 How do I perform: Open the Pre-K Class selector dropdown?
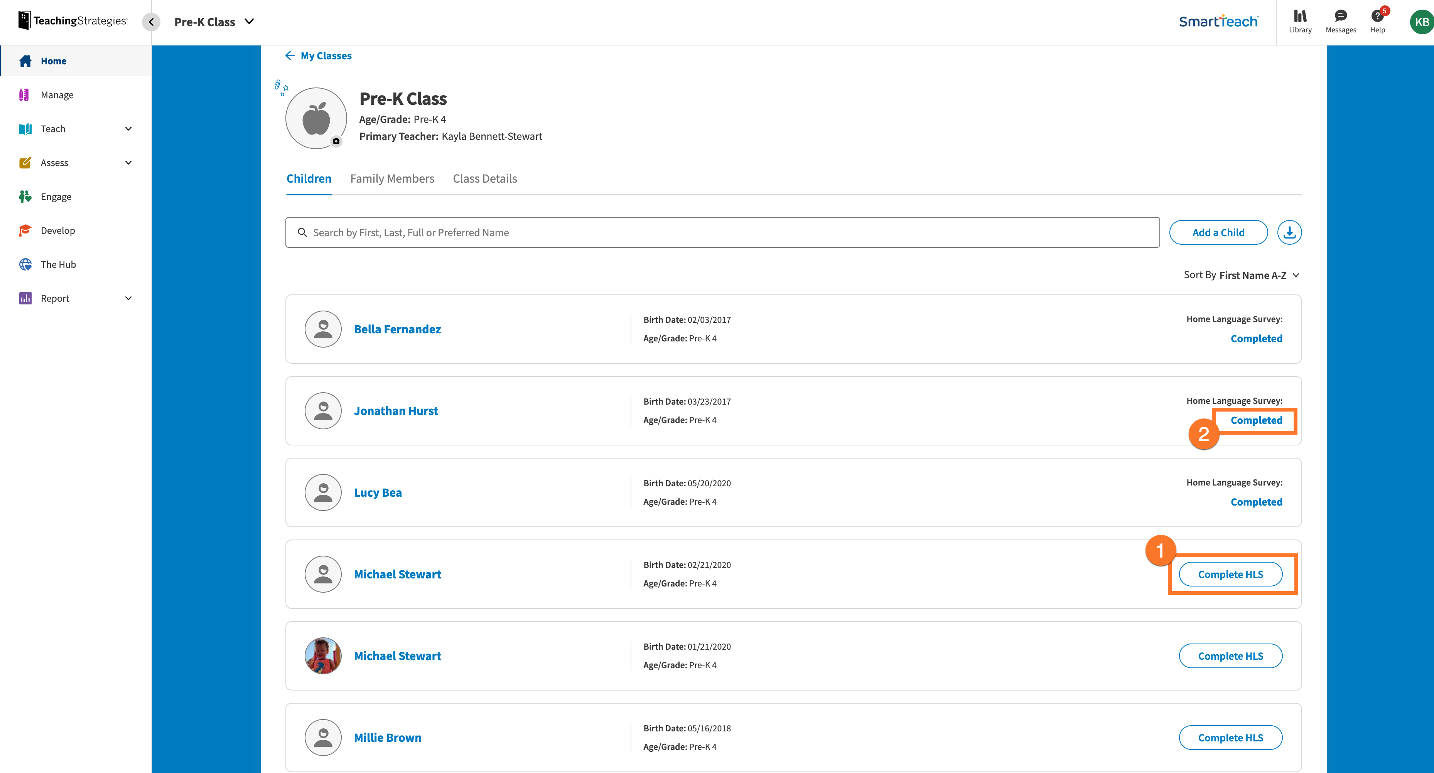pyautogui.click(x=250, y=22)
